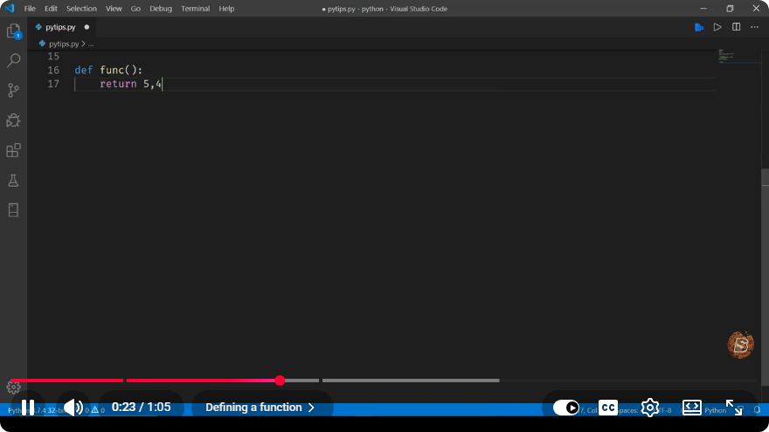
Task: Mute the video volume
Action: click(73, 408)
